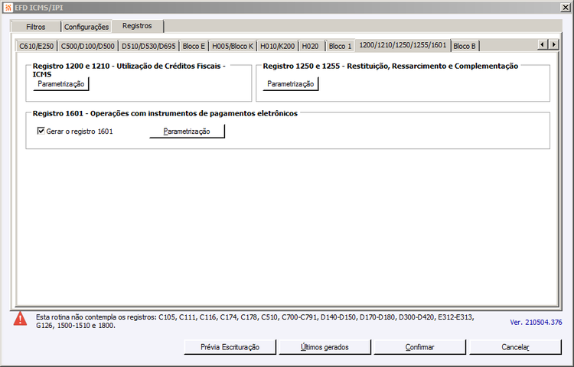Screen dimensions: 574x367
Task: Click the Prévia Escrituração button
Action: point(230,347)
